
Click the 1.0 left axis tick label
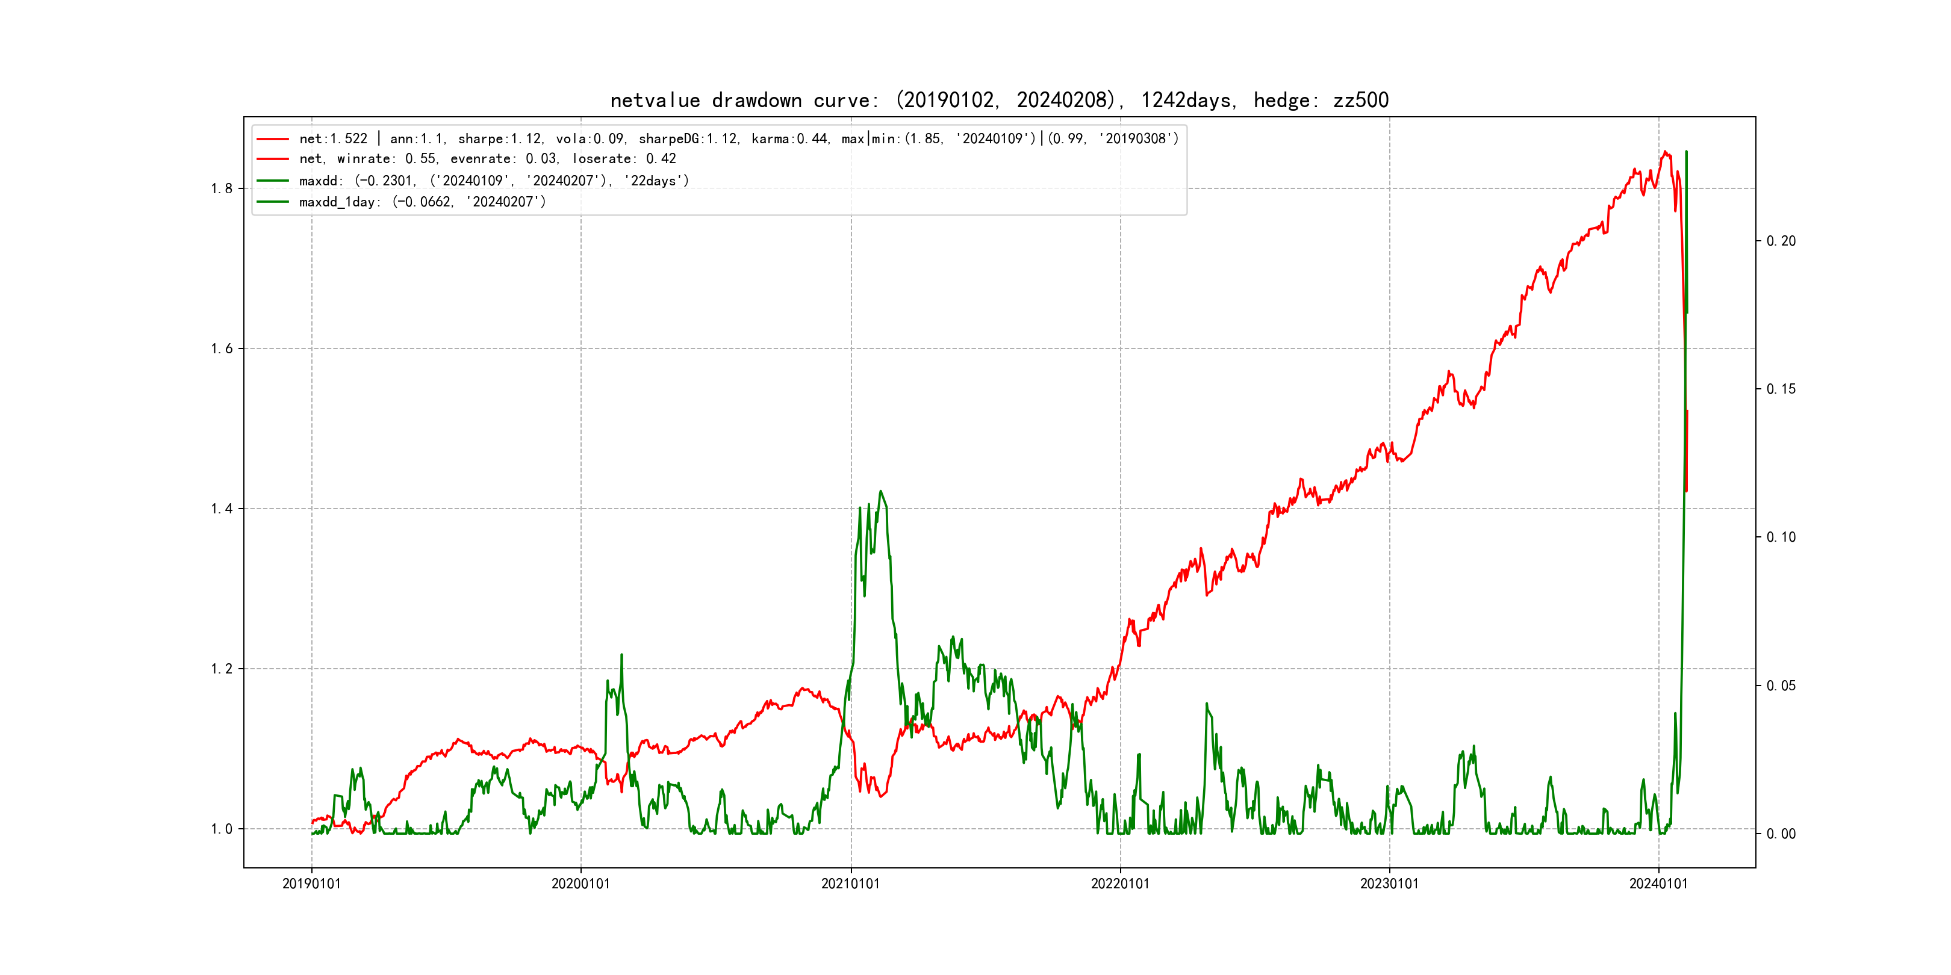pos(221,829)
